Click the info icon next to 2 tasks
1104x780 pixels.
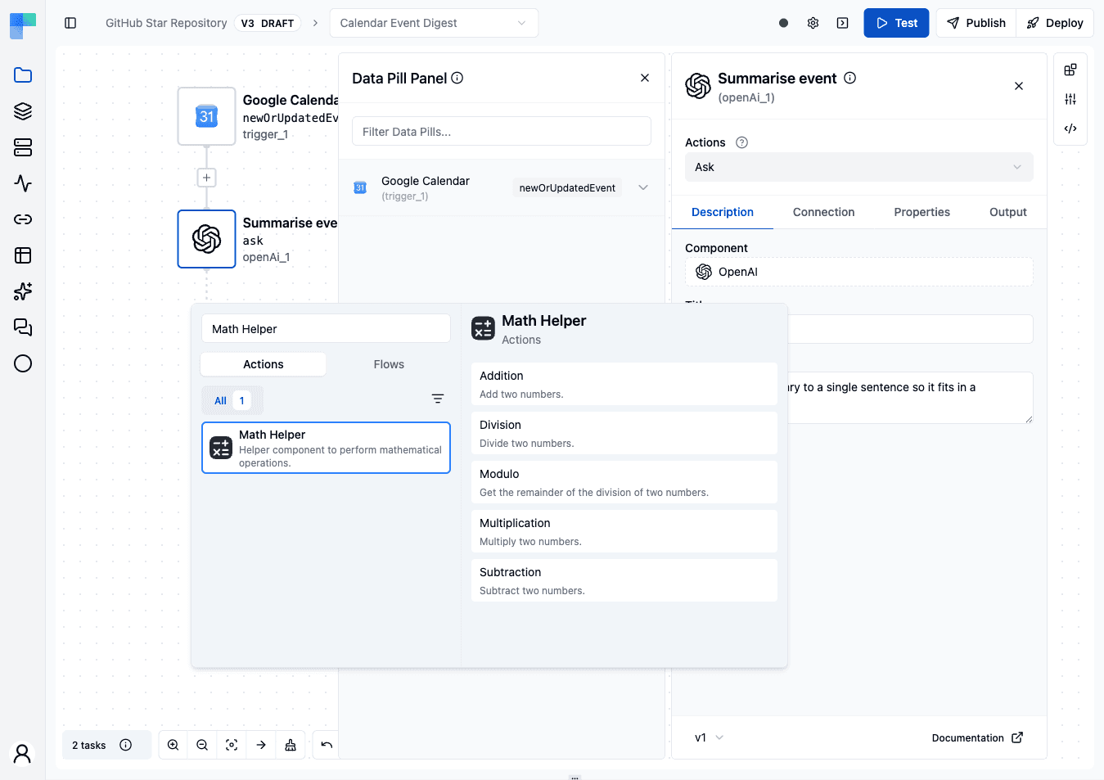tap(126, 745)
